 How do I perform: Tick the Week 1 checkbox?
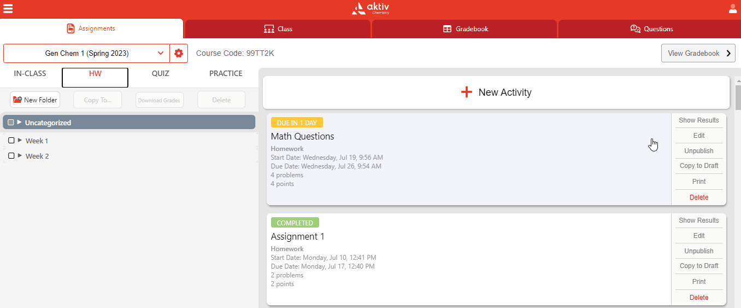(x=11, y=141)
